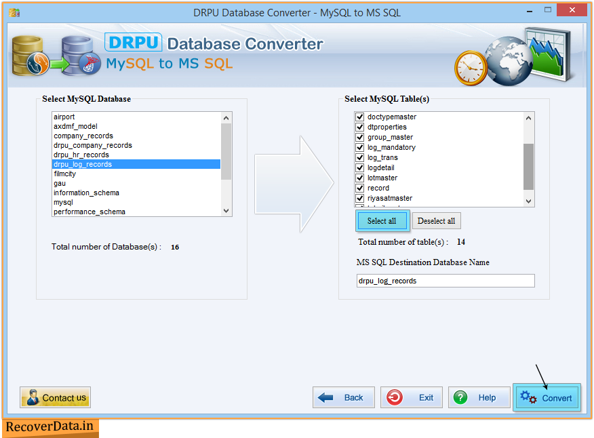The height and width of the screenshot is (438, 594).
Task: Click the green question mark Help icon
Action: click(x=460, y=397)
